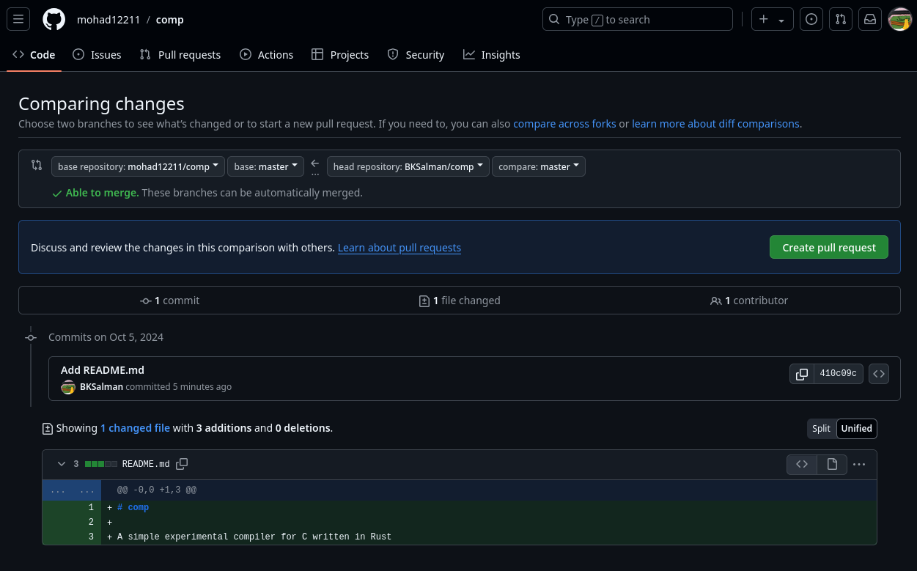Screen dimensions: 917x571
Task: Click Create pull request button
Action: (x=828, y=248)
